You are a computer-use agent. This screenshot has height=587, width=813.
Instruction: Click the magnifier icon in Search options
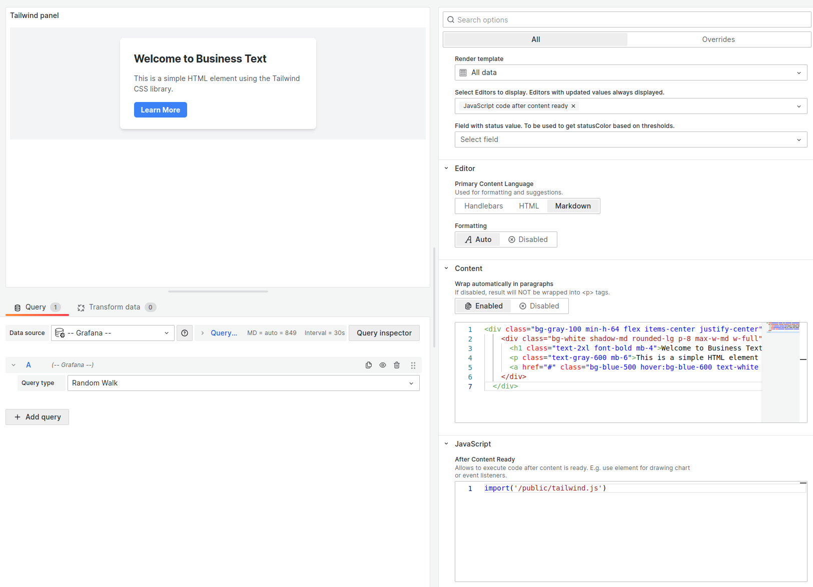point(451,19)
